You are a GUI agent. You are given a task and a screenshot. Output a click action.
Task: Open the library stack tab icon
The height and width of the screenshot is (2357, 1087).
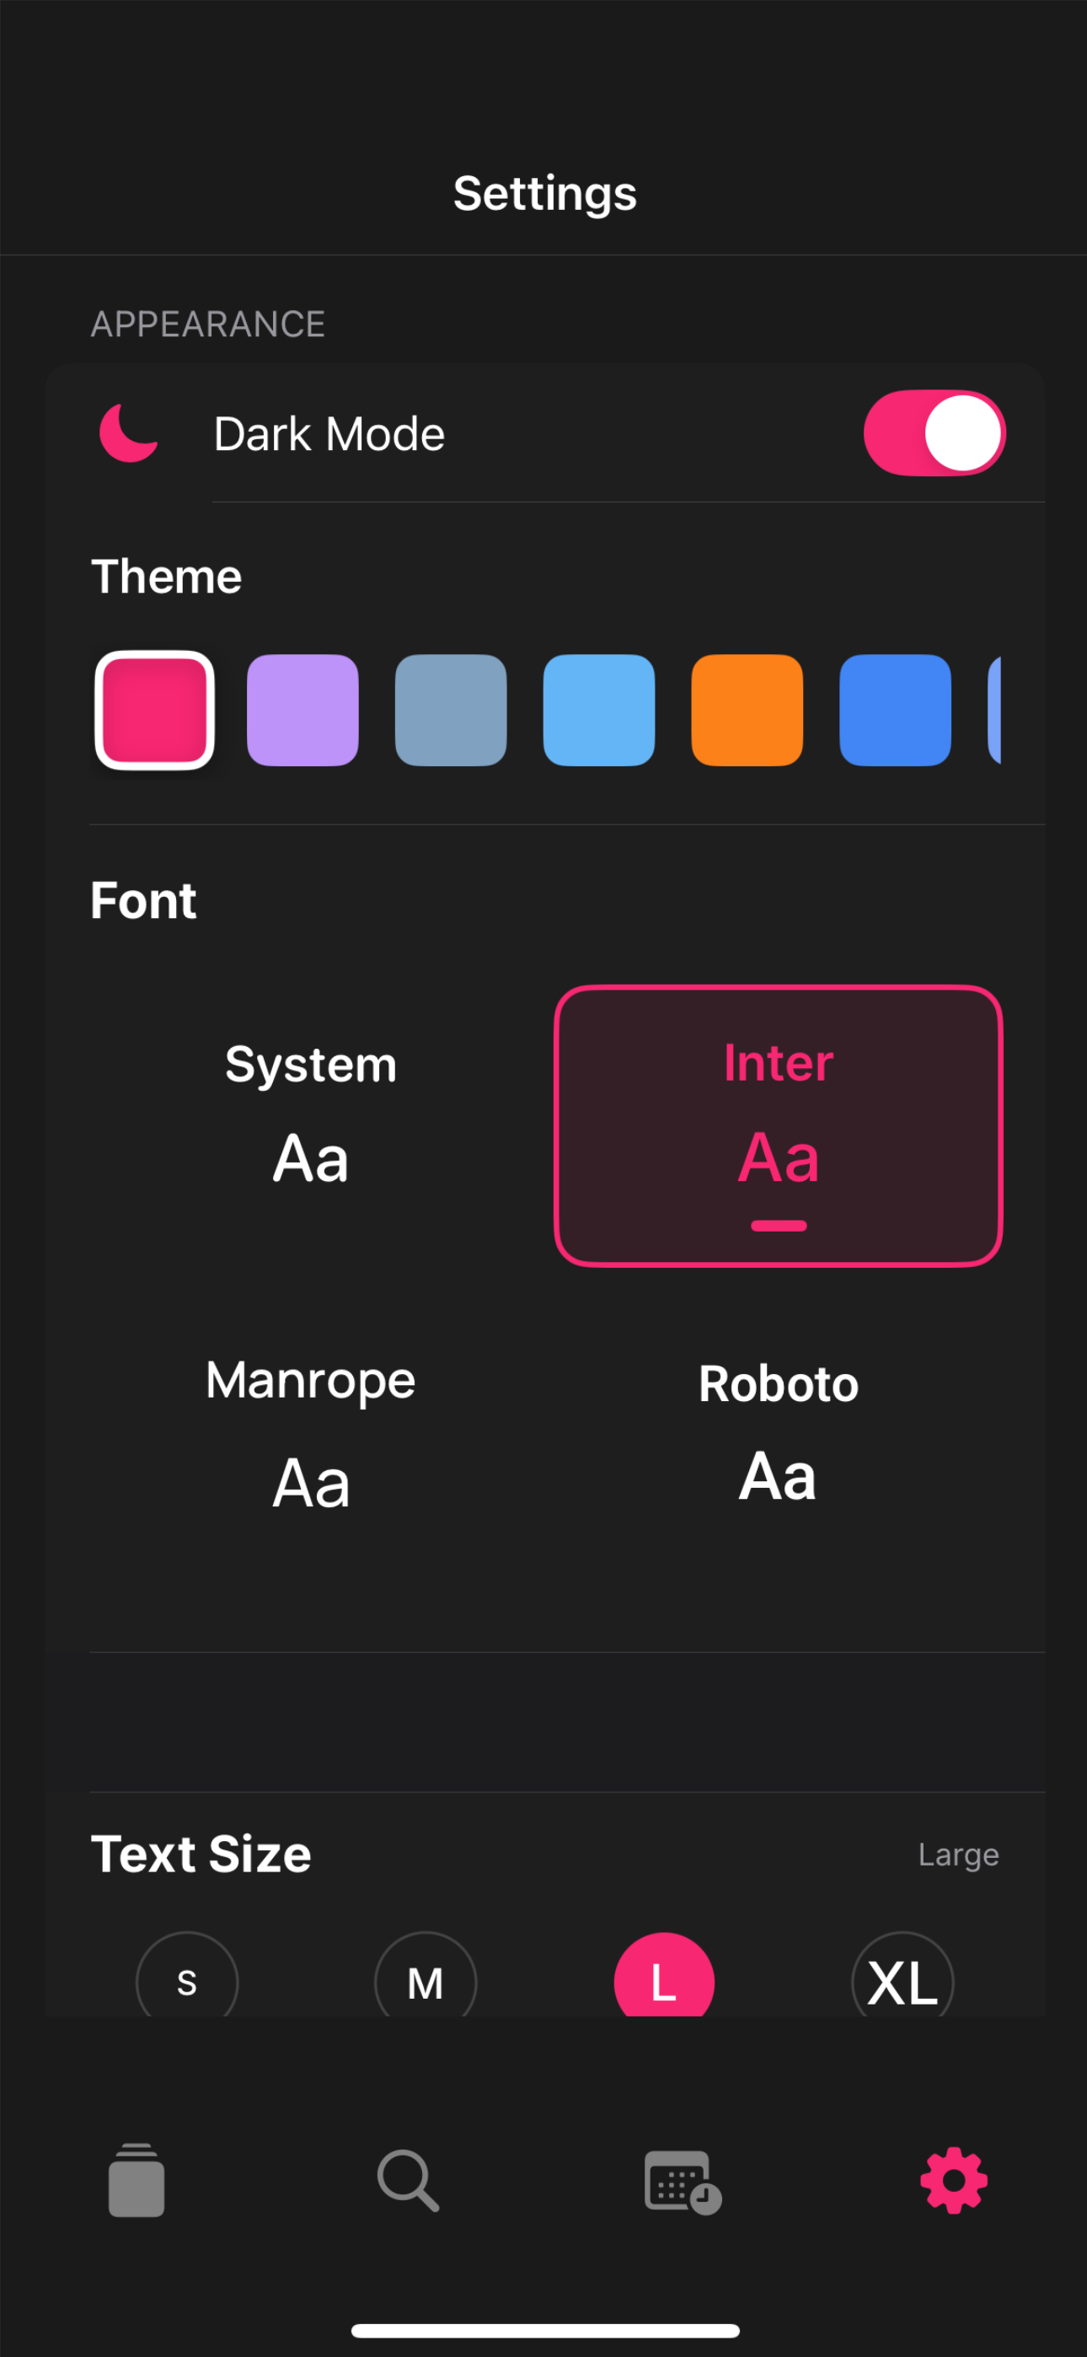pyautogui.click(x=137, y=2181)
